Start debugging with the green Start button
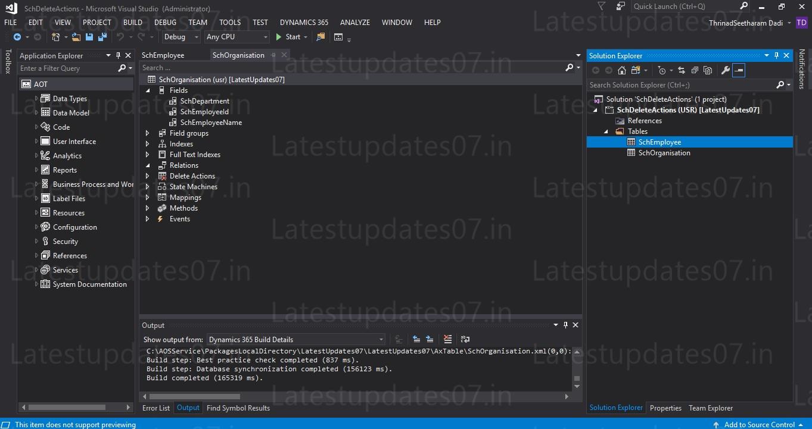The width and height of the screenshot is (812, 429). [x=288, y=37]
